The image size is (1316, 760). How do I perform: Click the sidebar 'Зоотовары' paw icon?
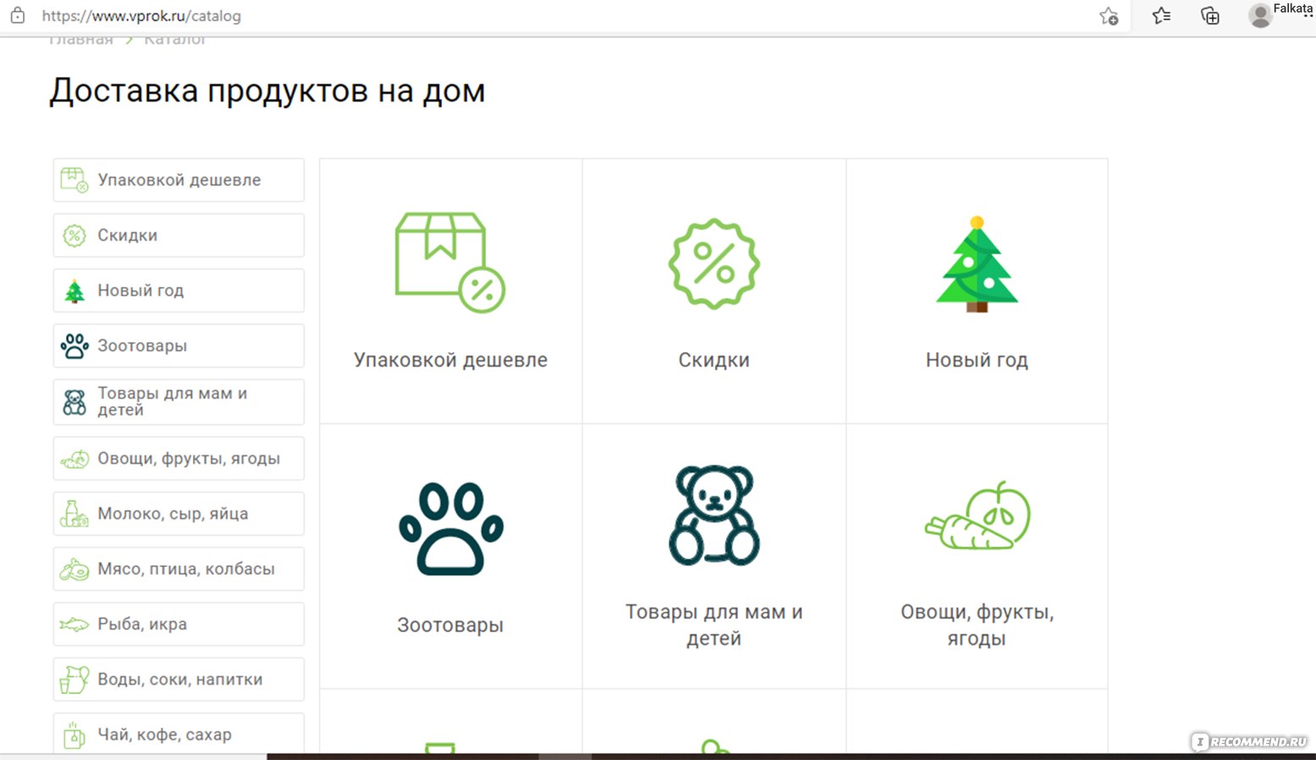coord(74,345)
